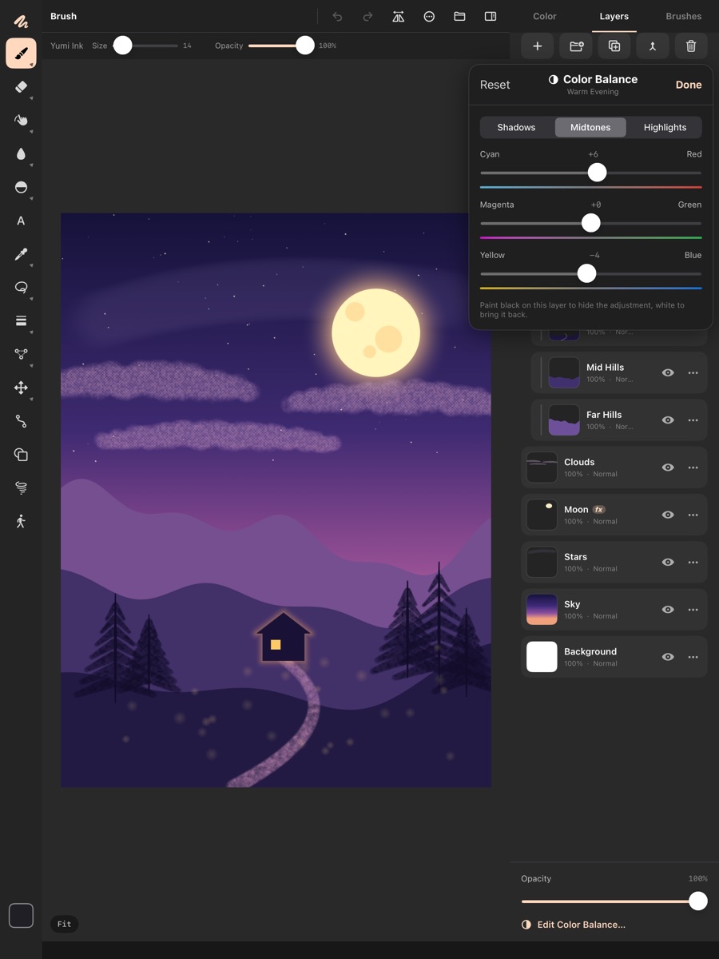
Task: Click the Cyan-Red slider handle
Action: click(597, 173)
